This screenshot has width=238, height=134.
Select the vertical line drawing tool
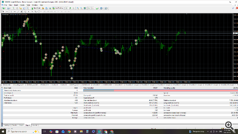(12, 11)
